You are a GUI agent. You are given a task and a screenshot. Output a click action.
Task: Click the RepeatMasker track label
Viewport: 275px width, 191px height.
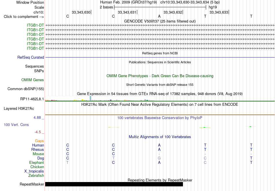(32, 184)
